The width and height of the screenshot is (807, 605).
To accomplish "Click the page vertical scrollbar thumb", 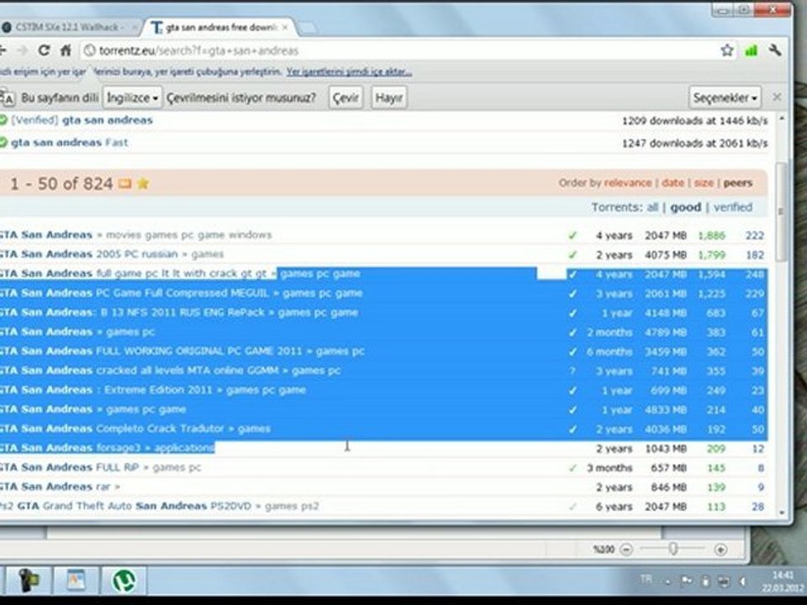I will (782, 212).
